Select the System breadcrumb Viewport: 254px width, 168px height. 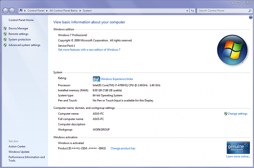click(87, 10)
